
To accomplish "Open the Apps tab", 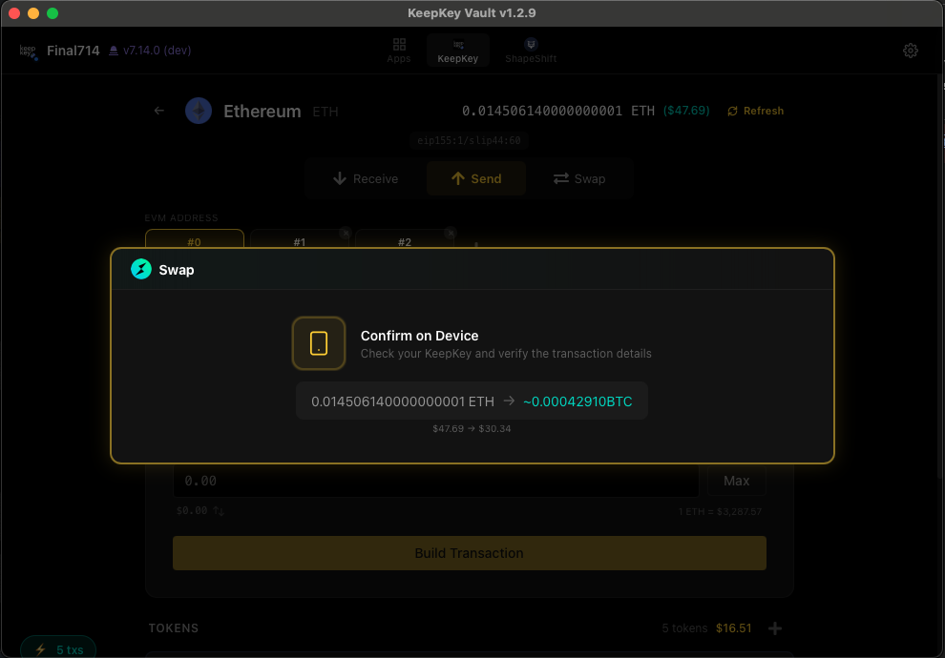I will coord(399,51).
